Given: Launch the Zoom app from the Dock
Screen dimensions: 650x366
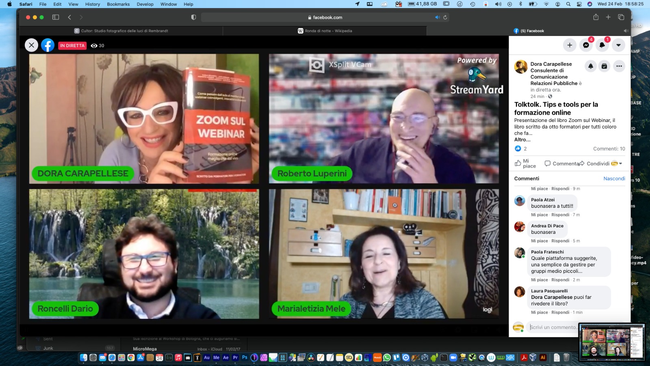Looking at the screenshot, I should point(453,357).
